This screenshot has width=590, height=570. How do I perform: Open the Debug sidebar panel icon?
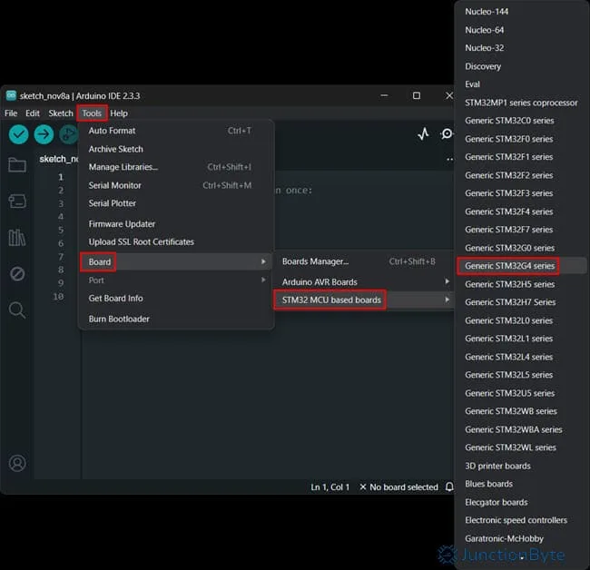pyautogui.click(x=17, y=273)
